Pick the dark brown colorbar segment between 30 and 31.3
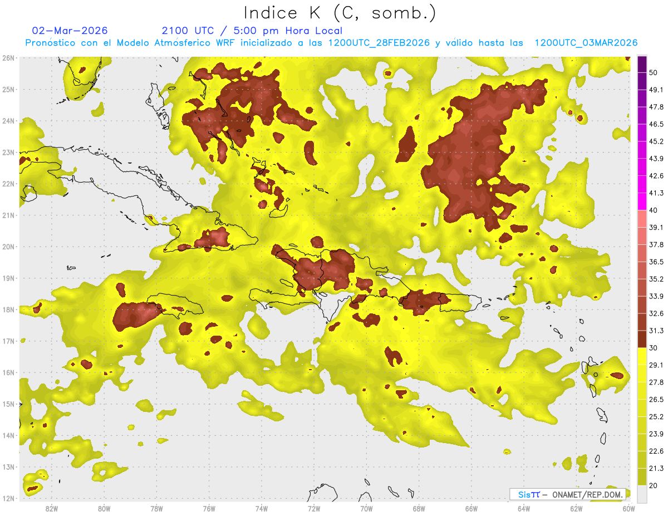This screenshot has width=668, height=516. (642, 338)
